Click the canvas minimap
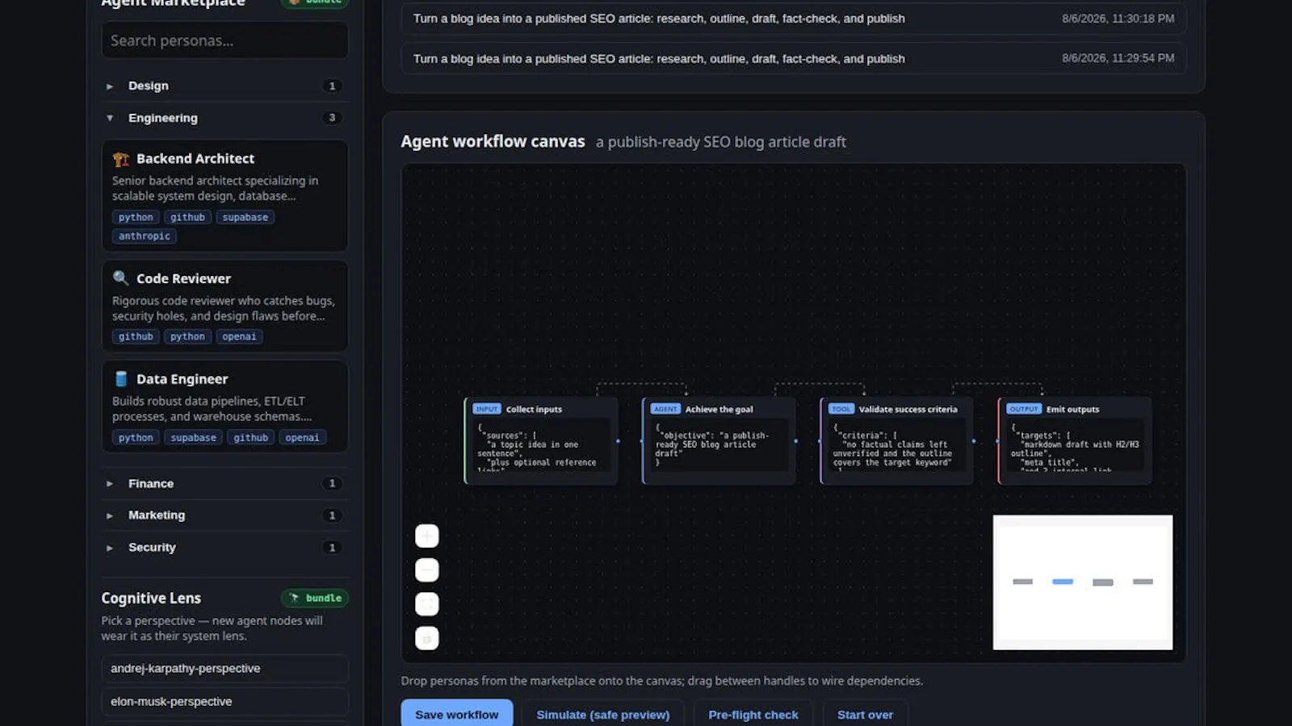Screen dimensions: 1292x726 (x=1083, y=582)
